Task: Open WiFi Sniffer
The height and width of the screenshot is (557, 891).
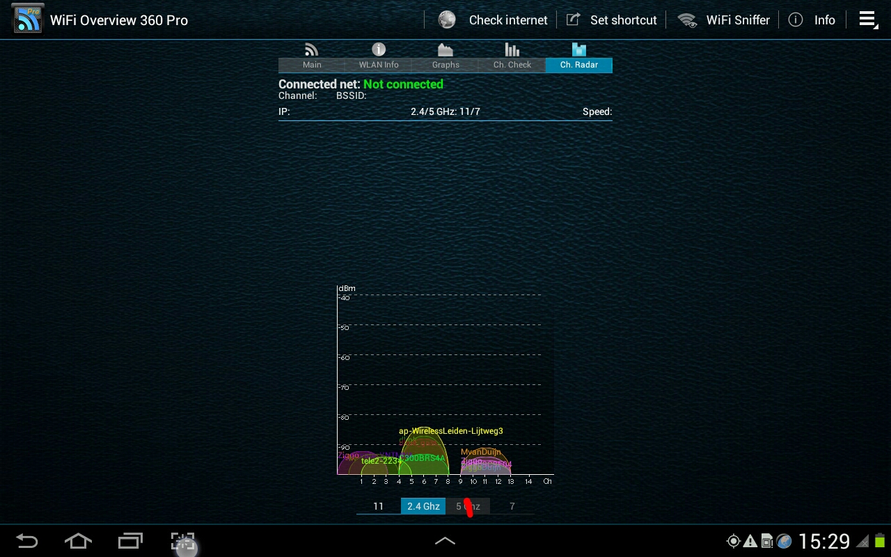Action: click(x=725, y=20)
